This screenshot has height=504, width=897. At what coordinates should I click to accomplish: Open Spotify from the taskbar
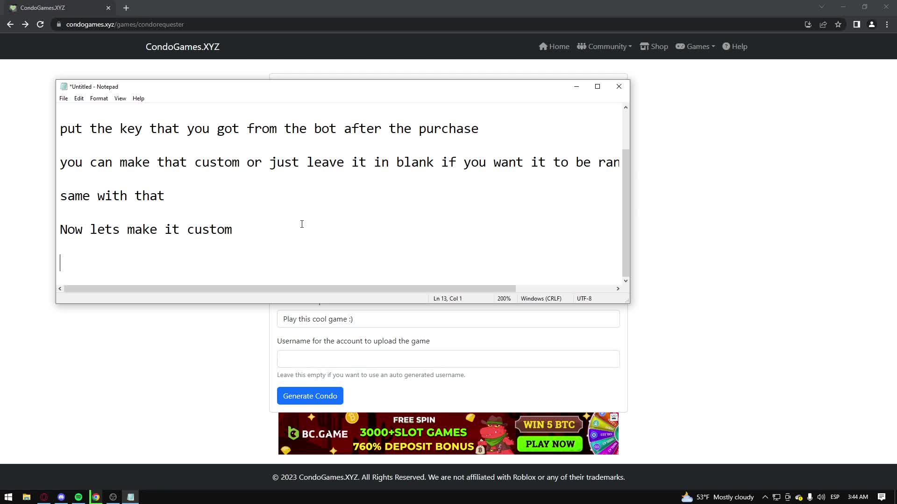[78, 497]
